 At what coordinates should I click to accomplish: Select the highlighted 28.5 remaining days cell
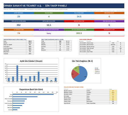tap(113, 93)
